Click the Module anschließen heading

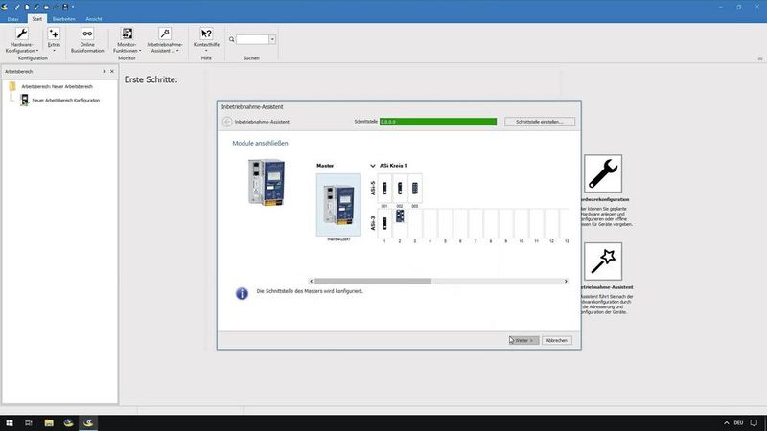260,143
